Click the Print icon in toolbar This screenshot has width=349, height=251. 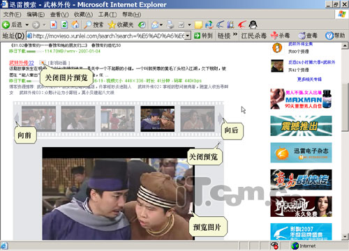(170, 24)
